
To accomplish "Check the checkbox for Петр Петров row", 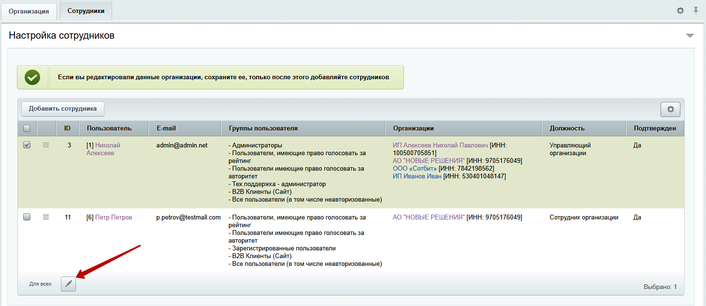I will [27, 218].
